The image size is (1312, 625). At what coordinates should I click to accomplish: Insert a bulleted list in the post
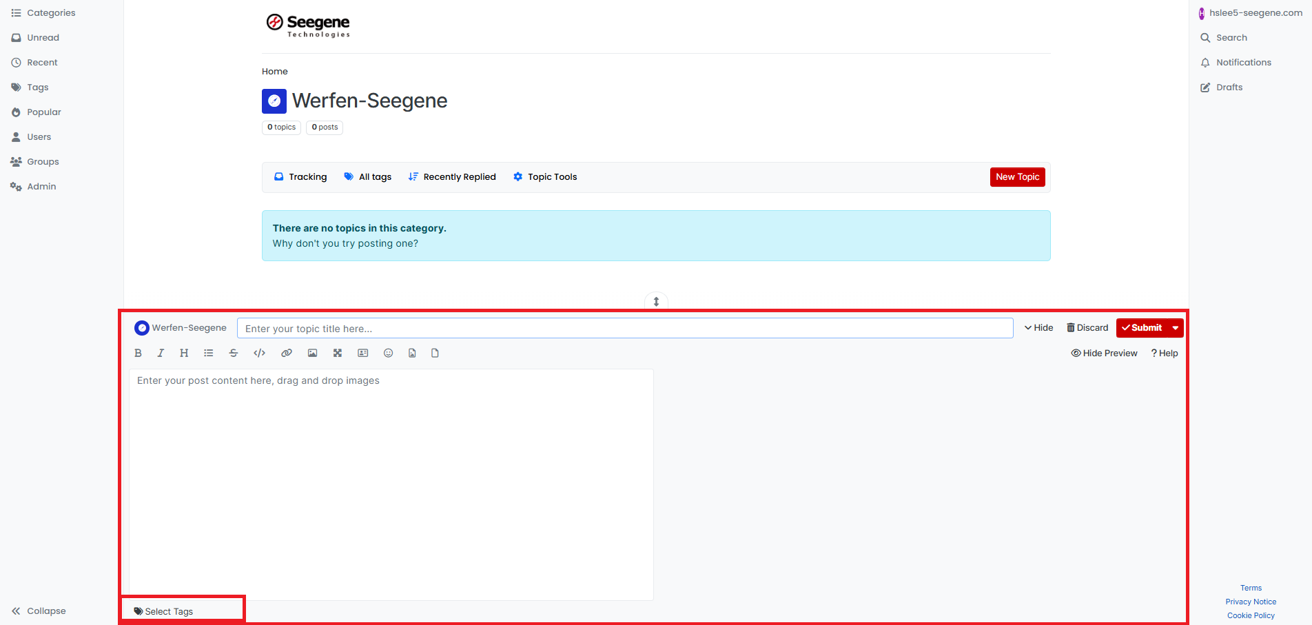pos(208,353)
